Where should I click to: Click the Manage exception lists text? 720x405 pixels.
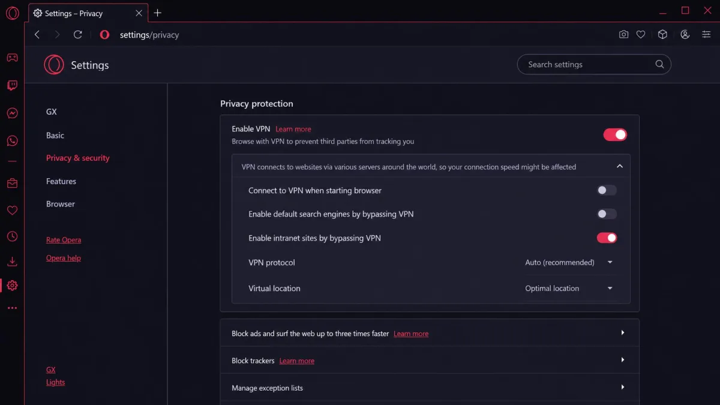pos(268,388)
